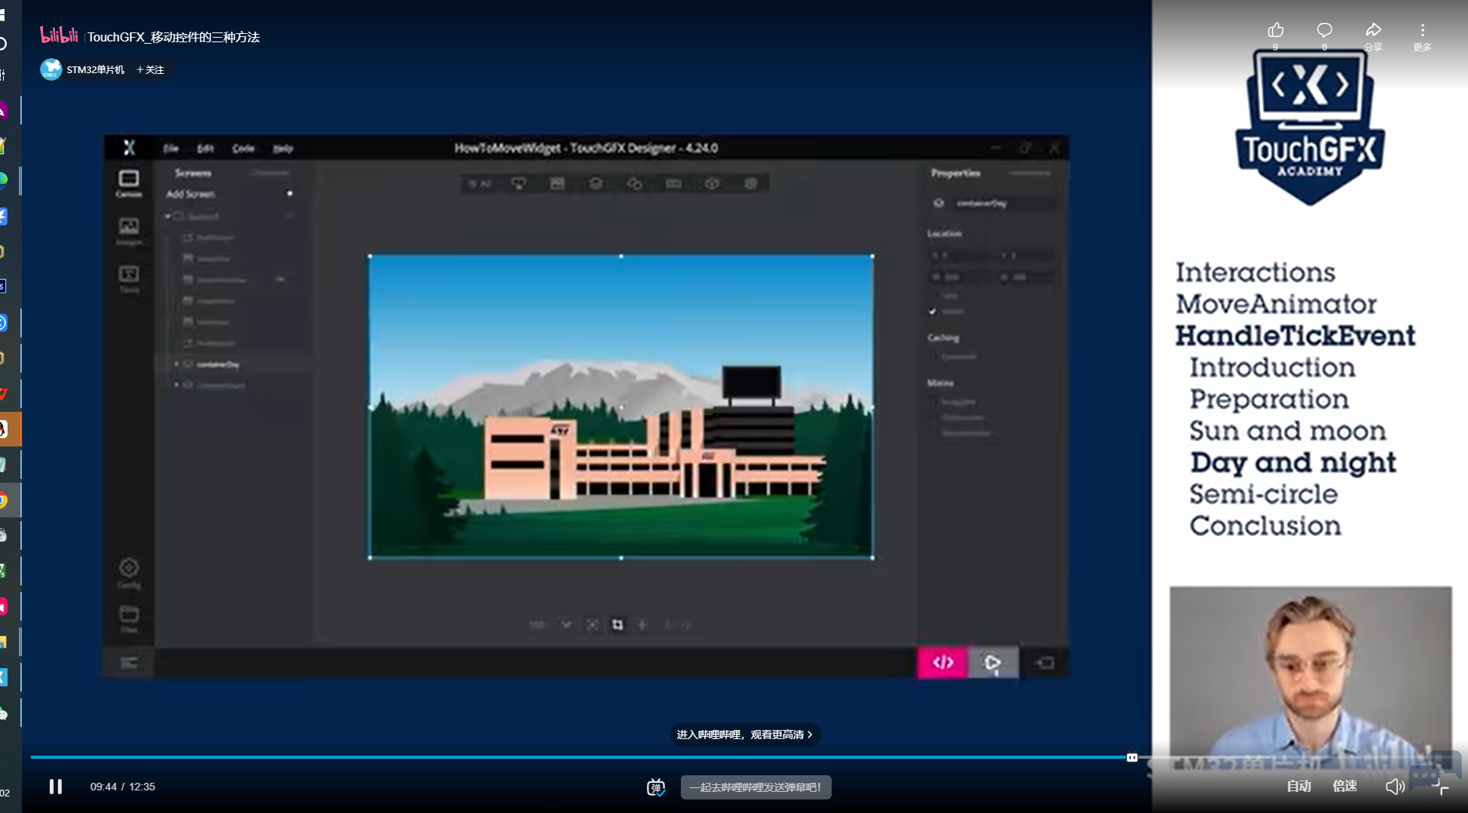Click the progress bar playhead handle

(x=1132, y=757)
